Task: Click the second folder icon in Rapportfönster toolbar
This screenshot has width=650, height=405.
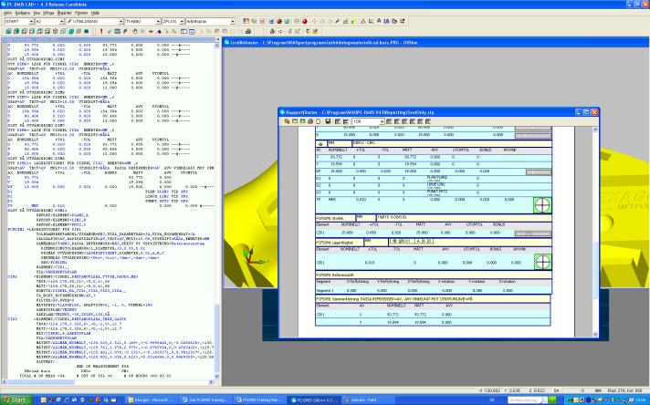Action: pos(302,121)
